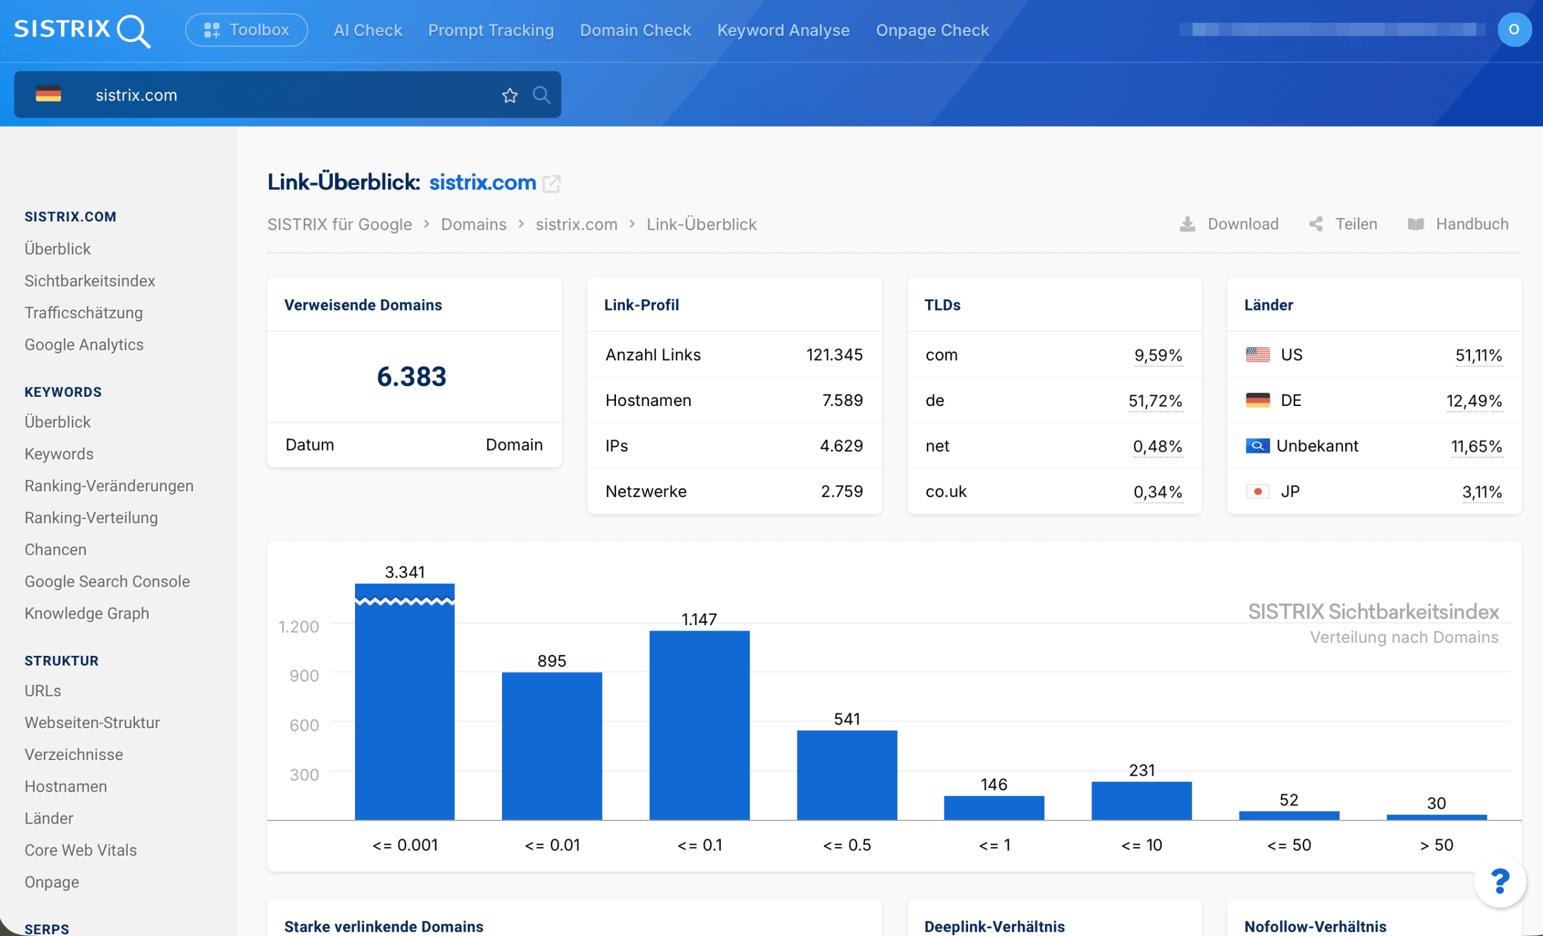The image size is (1543, 936).
Task: Select Google Analytics in the sidebar
Action: point(84,344)
